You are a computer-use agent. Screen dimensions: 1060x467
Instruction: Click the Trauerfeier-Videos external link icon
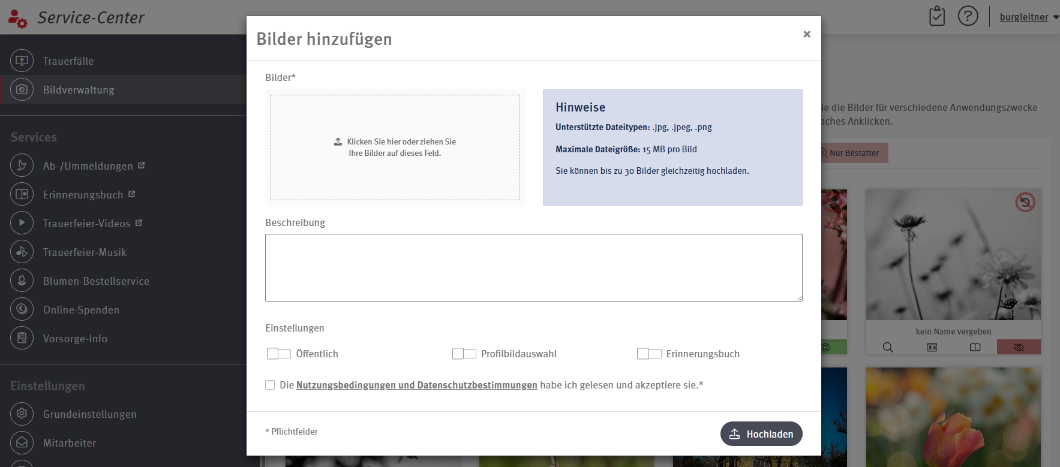[139, 222]
